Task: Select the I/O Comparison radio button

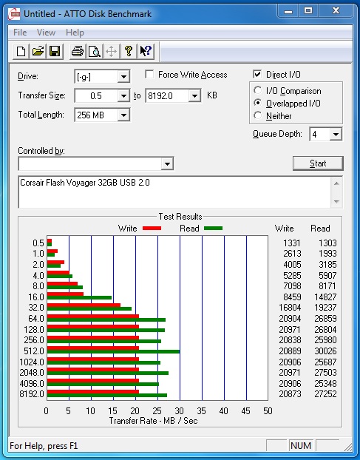Action: click(258, 90)
